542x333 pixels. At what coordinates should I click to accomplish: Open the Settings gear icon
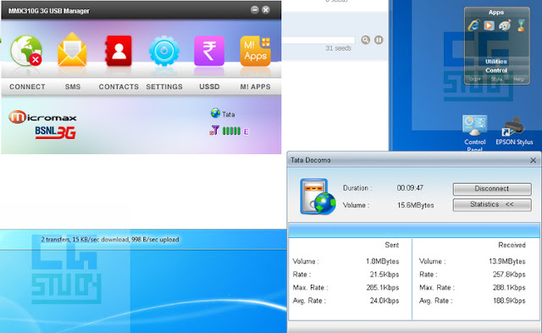[x=164, y=51]
